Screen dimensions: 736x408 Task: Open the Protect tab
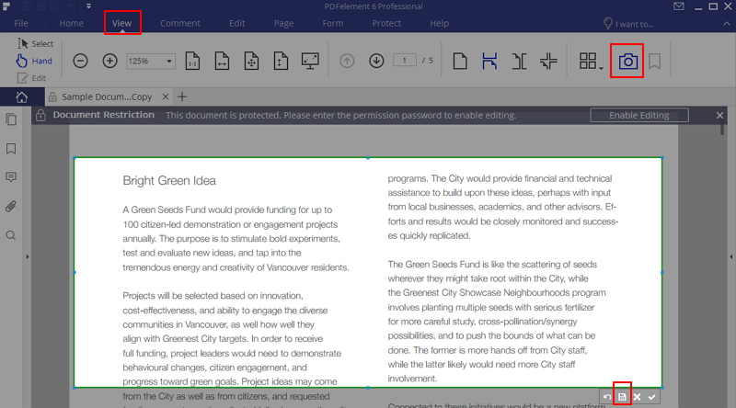[x=386, y=24]
